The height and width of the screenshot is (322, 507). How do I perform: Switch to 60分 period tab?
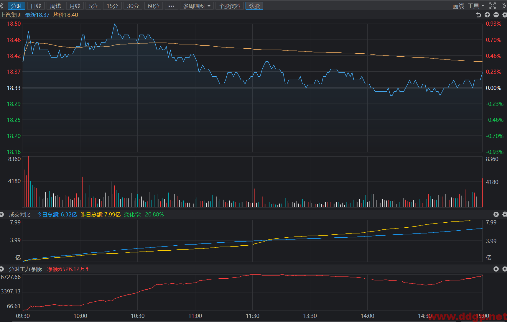tap(153, 6)
